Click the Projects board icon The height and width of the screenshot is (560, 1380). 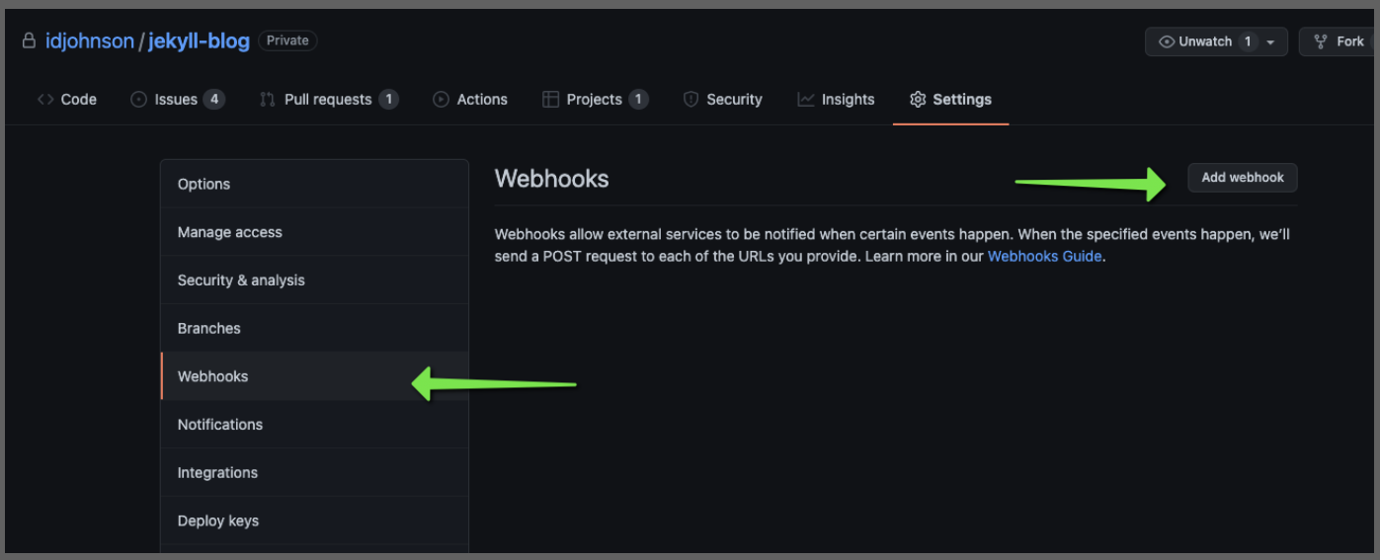click(551, 99)
